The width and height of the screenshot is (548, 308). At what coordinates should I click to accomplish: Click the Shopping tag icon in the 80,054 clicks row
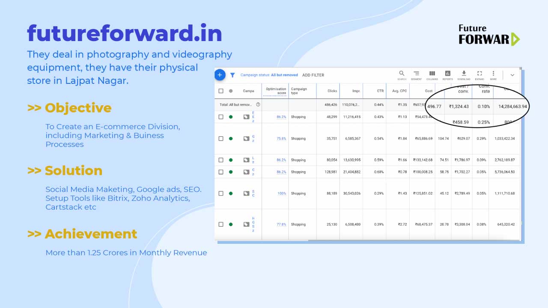coord(246,160)
